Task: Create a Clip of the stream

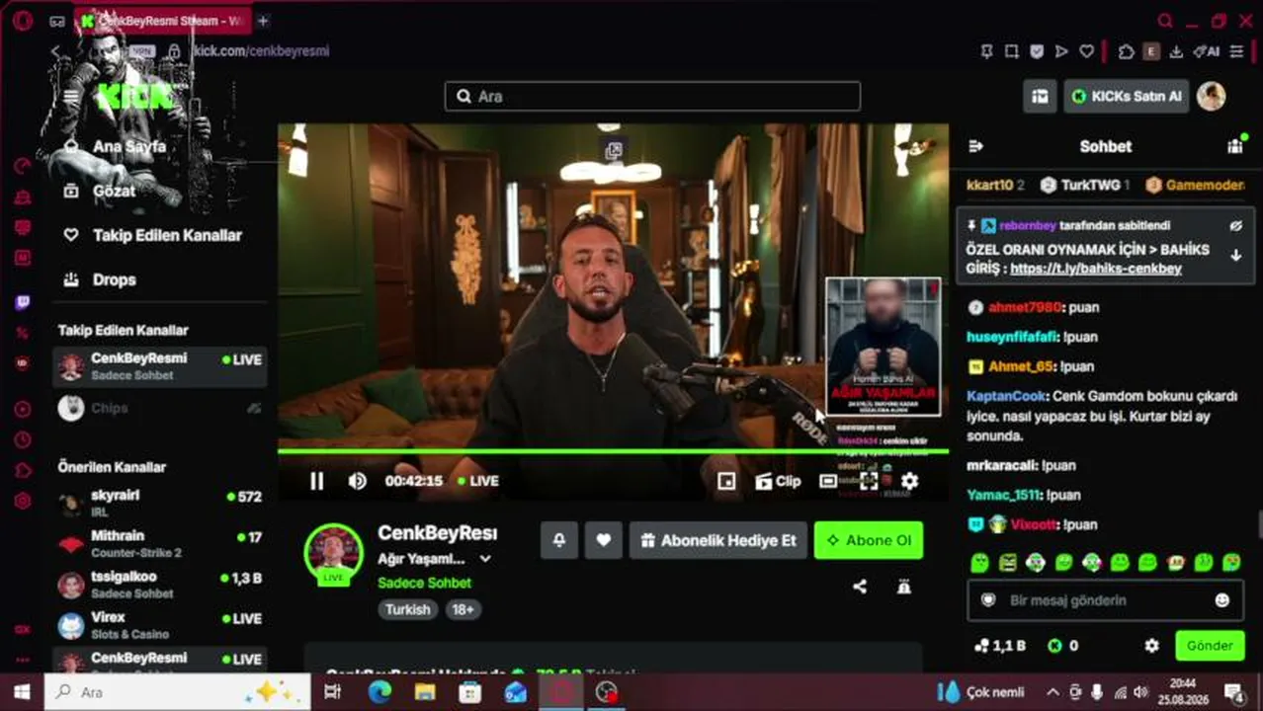Action: (x=778, y=481)
